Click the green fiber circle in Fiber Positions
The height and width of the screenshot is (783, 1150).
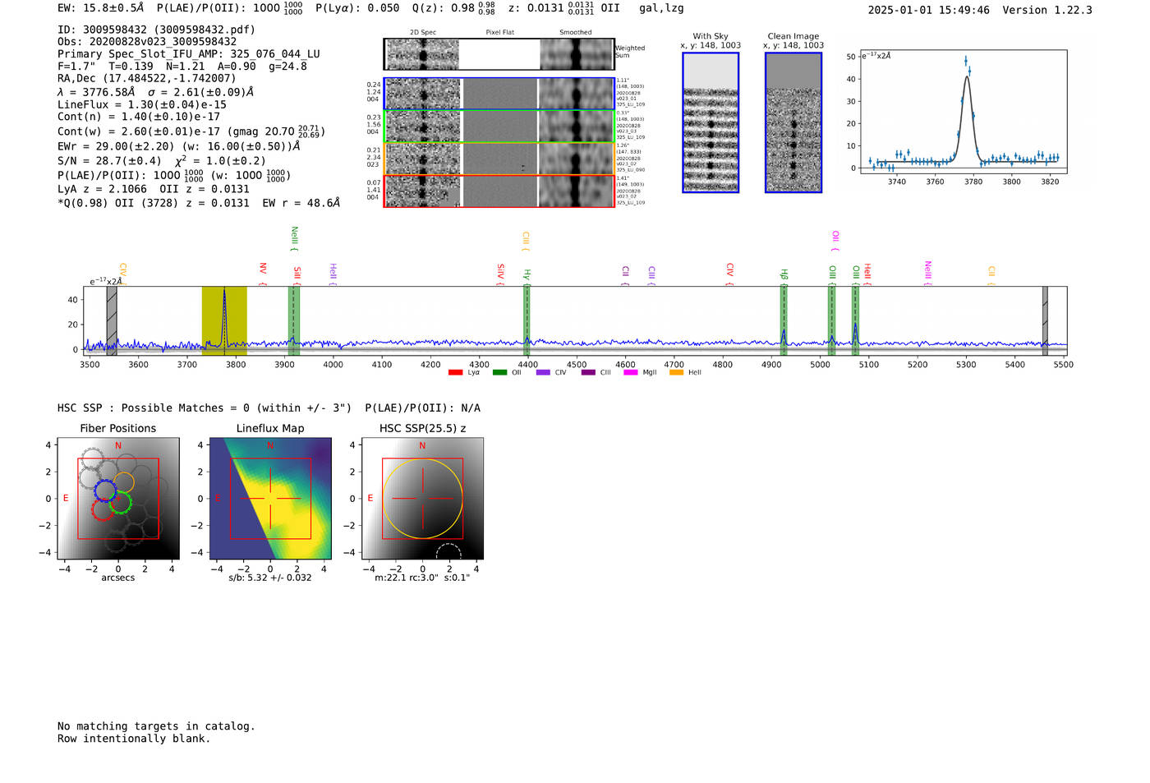click(120, 502)
